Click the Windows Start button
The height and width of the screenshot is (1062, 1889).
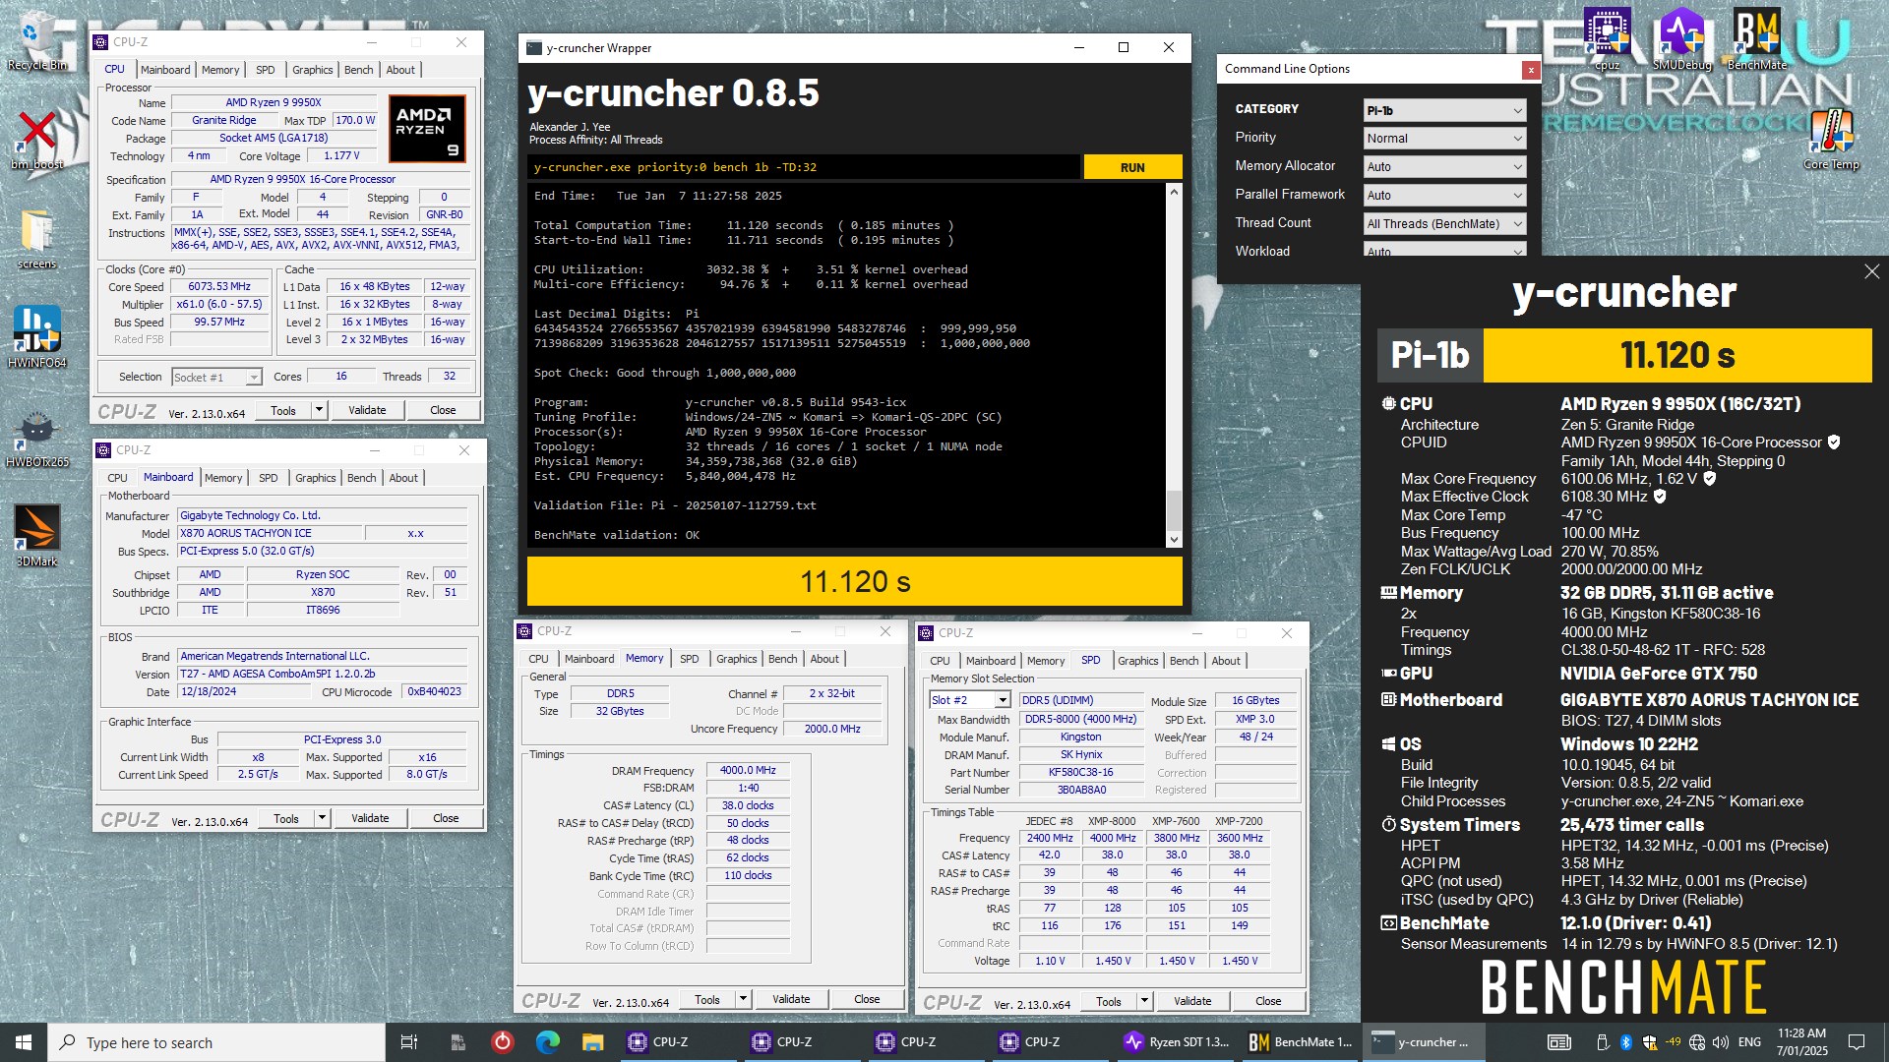coord(24,1042)
